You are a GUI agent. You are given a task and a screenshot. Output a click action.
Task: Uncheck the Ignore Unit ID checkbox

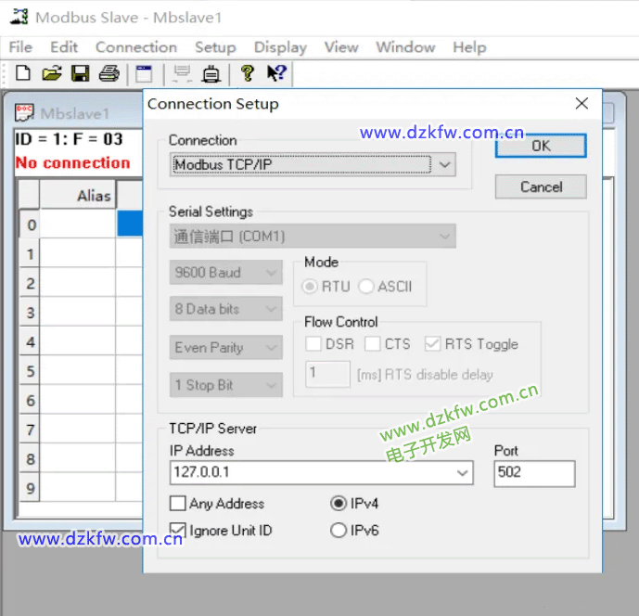click(x=178, y=531)
